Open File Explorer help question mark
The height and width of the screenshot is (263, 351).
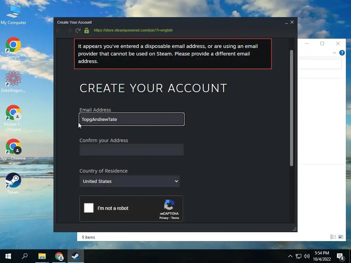(342, 53)
